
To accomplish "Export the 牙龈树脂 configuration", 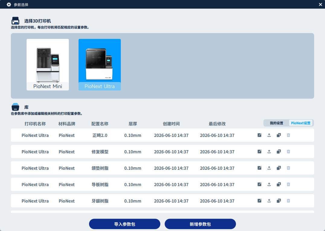I will coord(269,201).
